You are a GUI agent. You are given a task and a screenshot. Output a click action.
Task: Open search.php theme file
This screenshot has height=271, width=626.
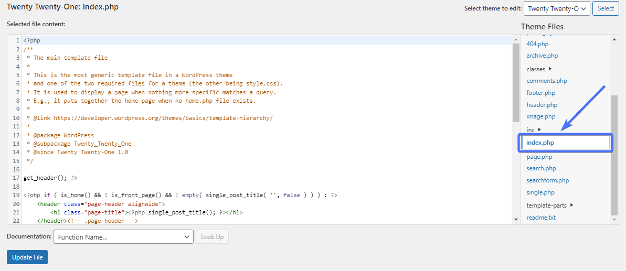pyautogui.click(x=541, y=168)
